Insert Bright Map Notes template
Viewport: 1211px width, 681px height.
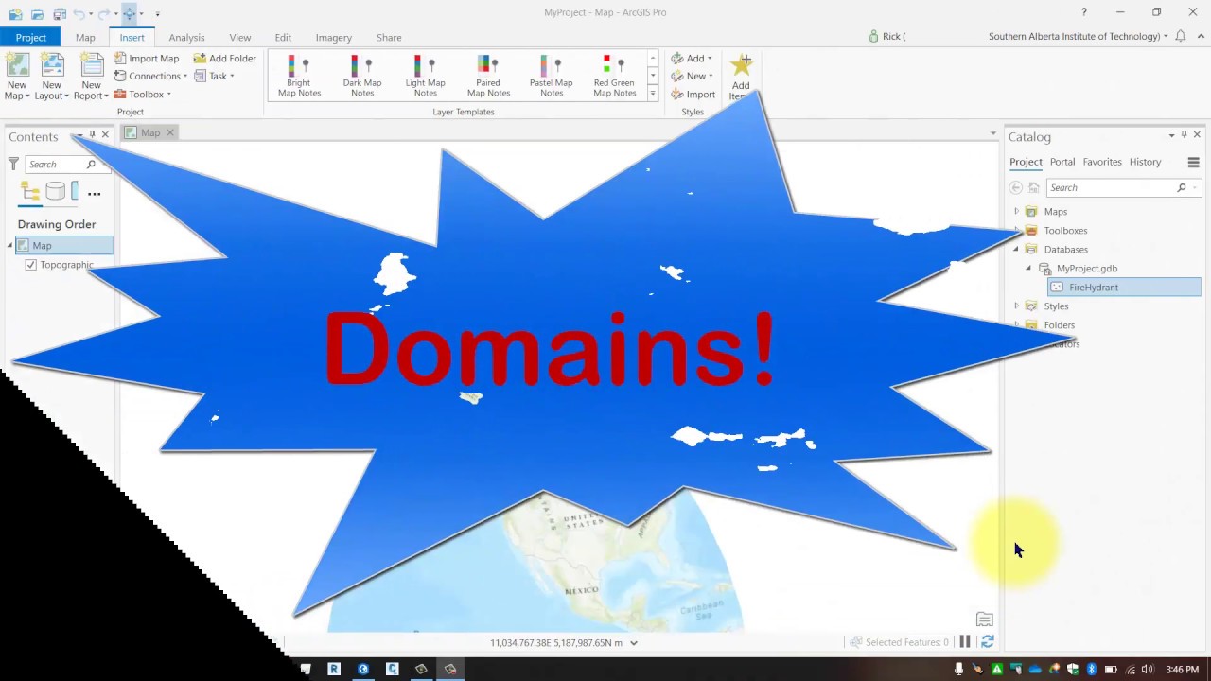click(299, 76)
